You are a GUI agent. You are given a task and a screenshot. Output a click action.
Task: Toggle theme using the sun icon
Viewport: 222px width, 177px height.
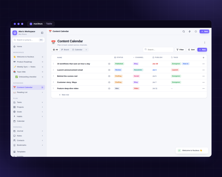tap(196, 32)
